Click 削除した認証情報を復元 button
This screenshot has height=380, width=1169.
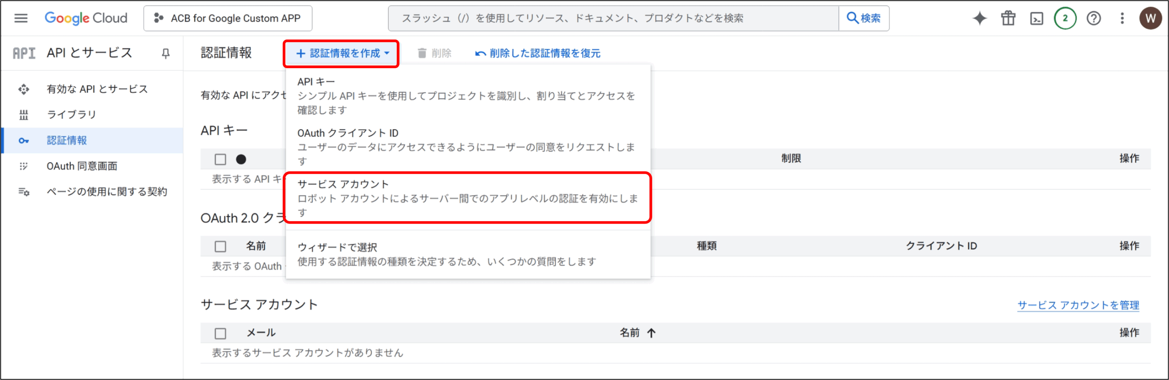click(x=538, y=53)
